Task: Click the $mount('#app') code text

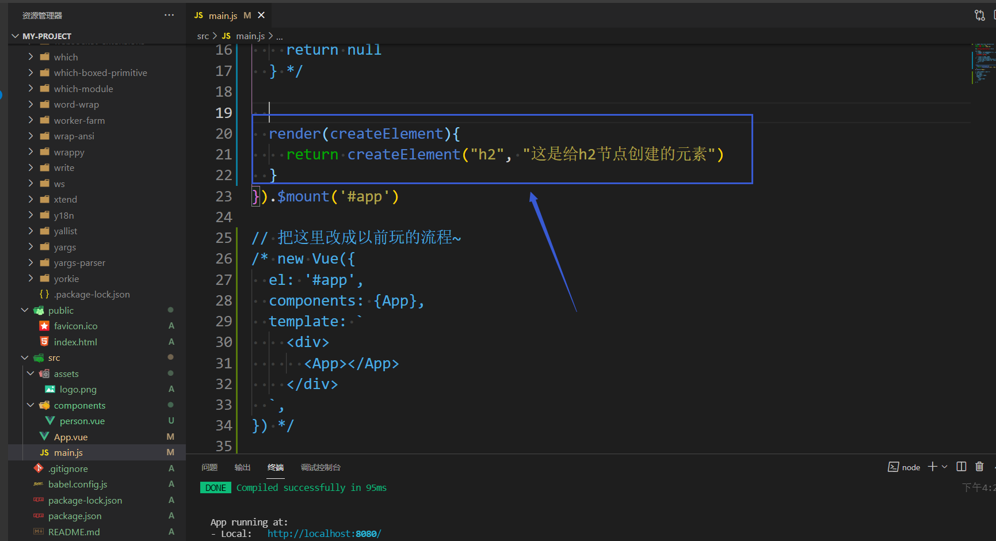Action: [x=338, y=196]
